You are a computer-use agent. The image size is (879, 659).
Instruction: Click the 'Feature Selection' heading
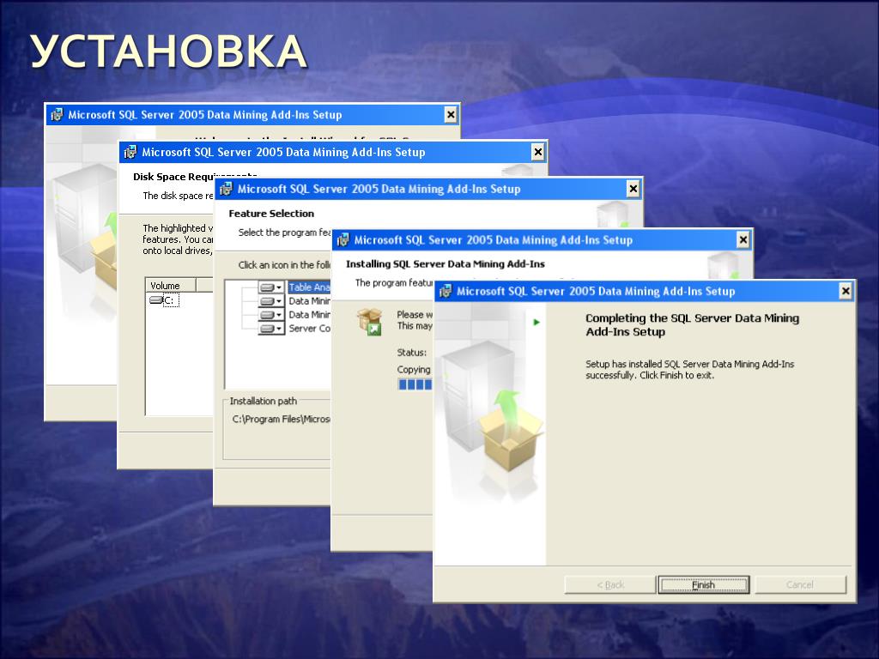tap(271, 214)
